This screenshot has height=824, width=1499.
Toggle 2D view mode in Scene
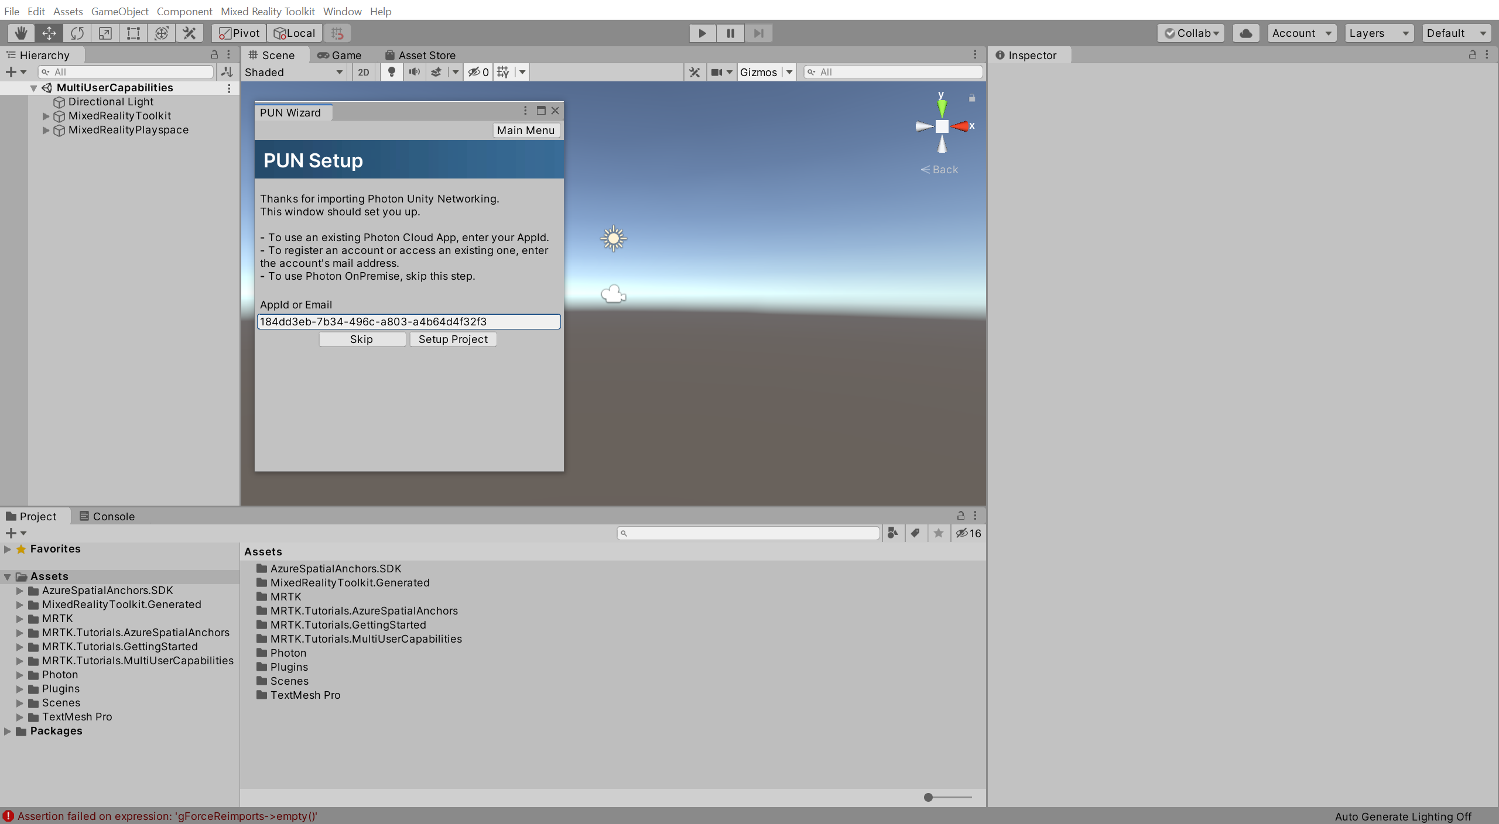click(x=362, y=72)
